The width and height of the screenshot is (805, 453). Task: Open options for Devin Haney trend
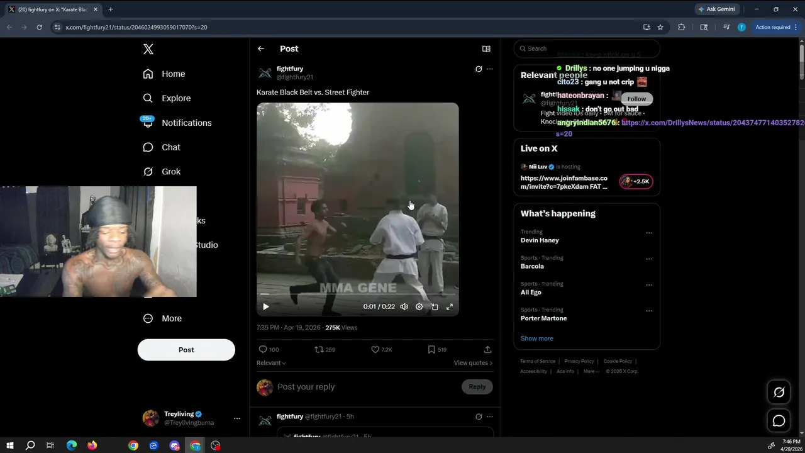(x=649, y=233)
